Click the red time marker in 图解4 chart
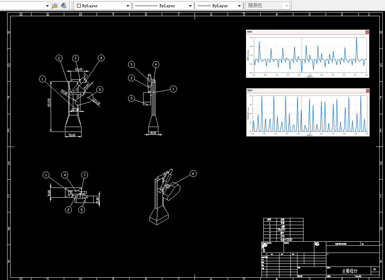Screen dimensions: 385x280 (301, 114)
